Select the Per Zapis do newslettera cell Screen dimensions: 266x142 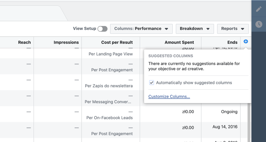click(109, 86)
